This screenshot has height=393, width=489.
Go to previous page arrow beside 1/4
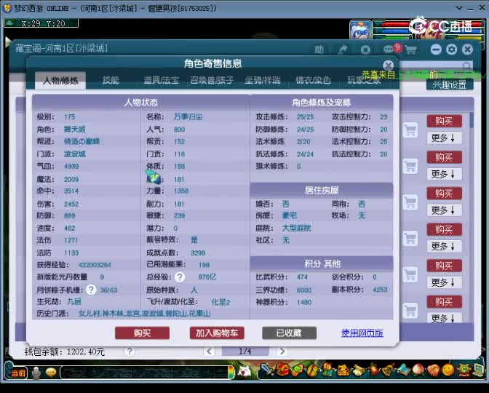(209, 352)
